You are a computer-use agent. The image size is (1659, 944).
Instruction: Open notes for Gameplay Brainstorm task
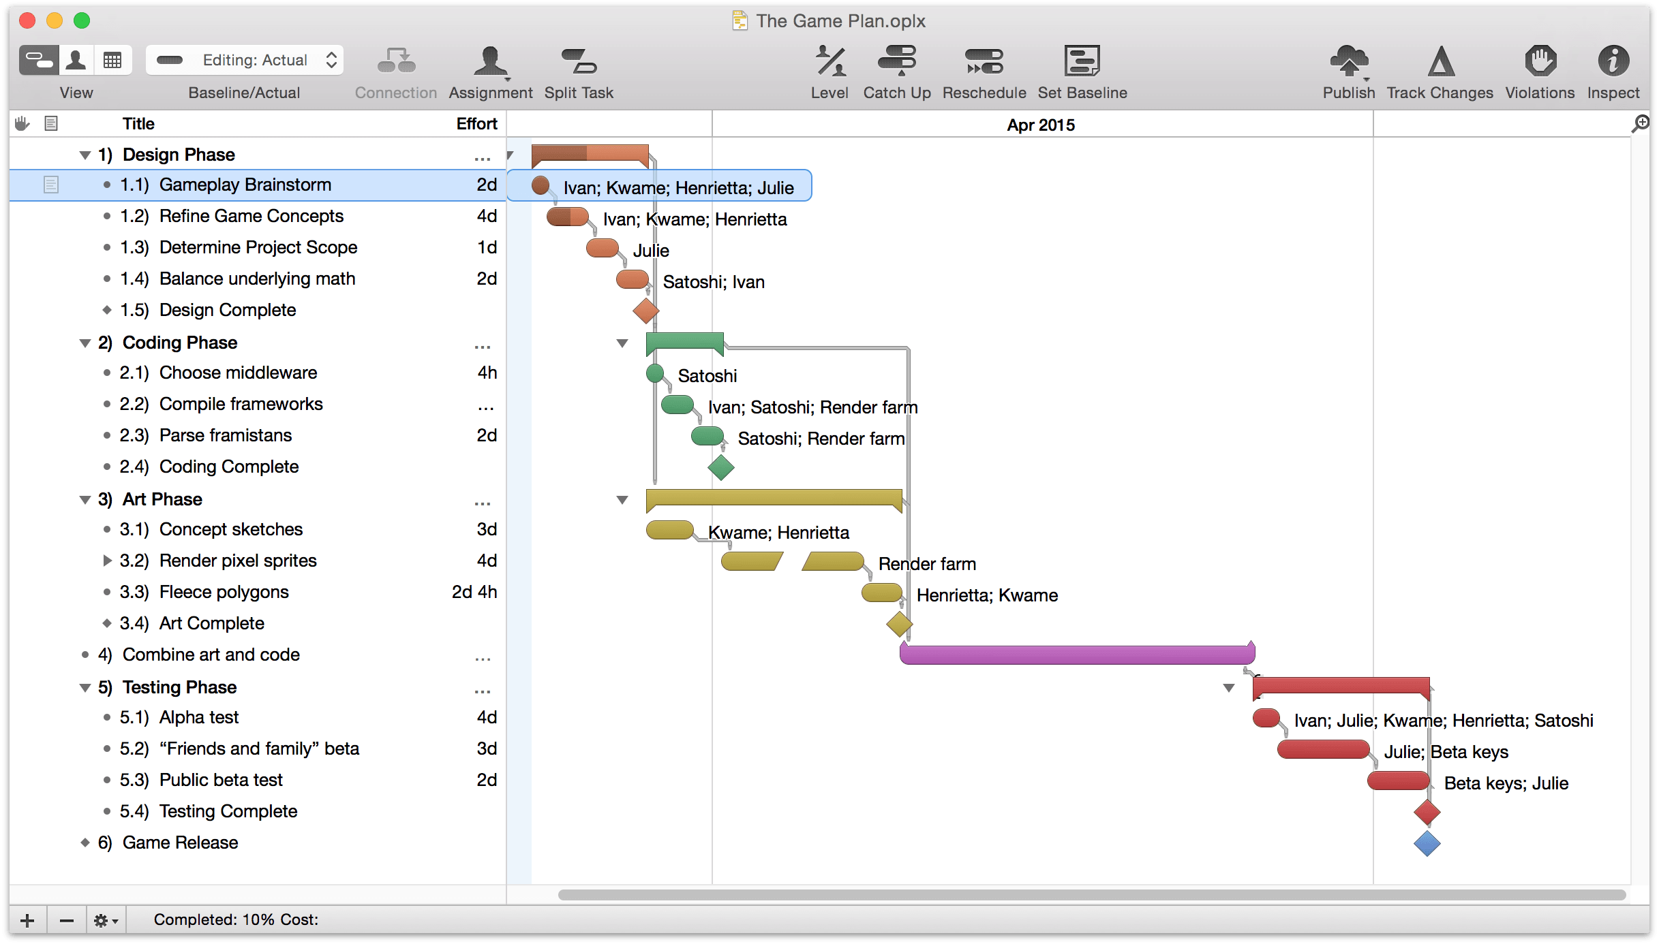(x=51, y=184)
